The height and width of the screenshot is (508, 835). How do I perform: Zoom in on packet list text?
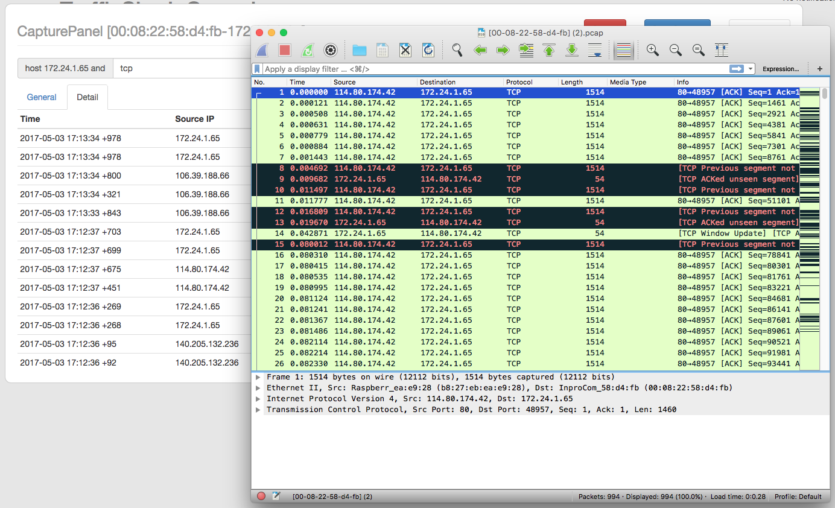coord(652,50)
